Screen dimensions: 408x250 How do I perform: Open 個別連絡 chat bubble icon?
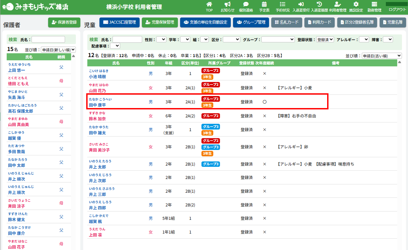coord(246,5)
